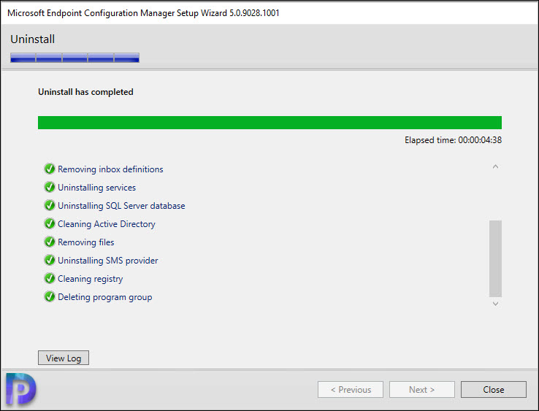Select the Uninstalling services text
The width and height of the screenshot is (539, 411).
(x=96, y=188)
